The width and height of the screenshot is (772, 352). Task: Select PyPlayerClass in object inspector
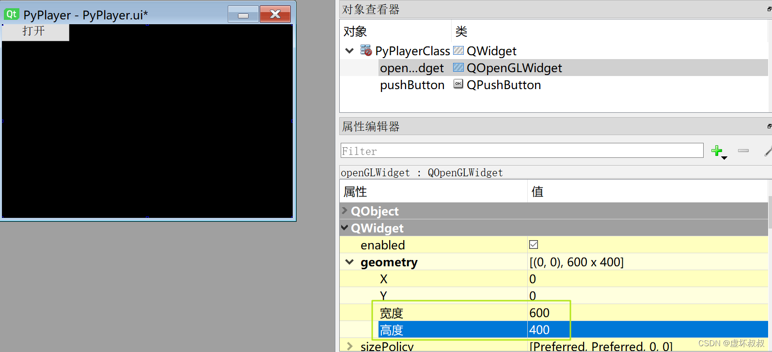point(412,51)
